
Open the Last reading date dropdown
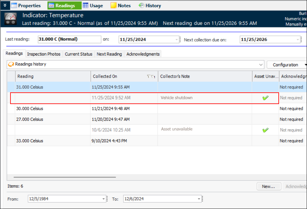click(x=177, y=40)
